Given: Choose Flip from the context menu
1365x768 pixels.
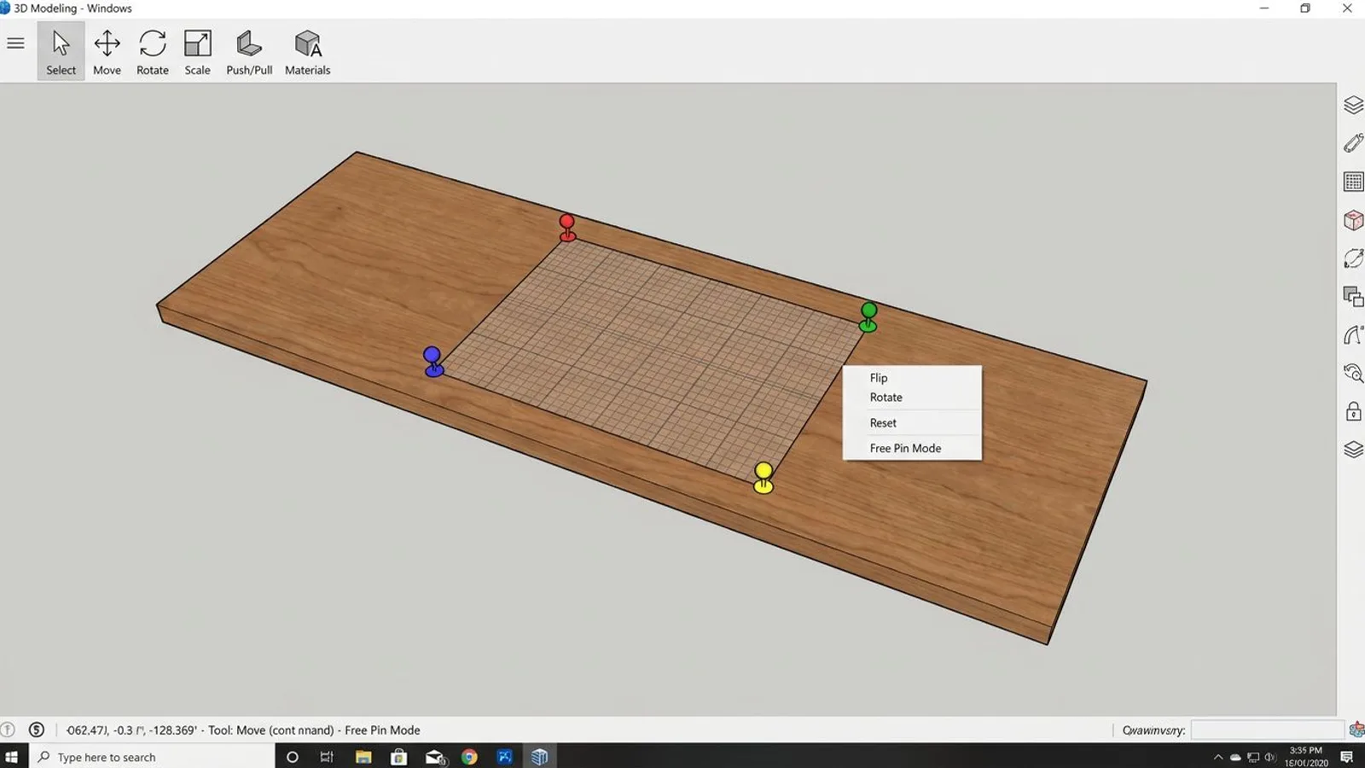Looking at the screenshot, I should [879, 377].
